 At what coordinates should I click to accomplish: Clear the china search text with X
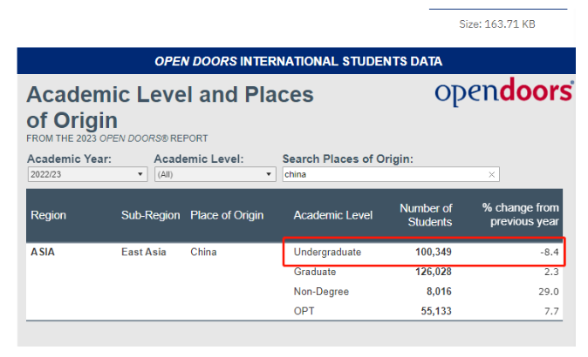pyautogui.click(x=492, y=175)
